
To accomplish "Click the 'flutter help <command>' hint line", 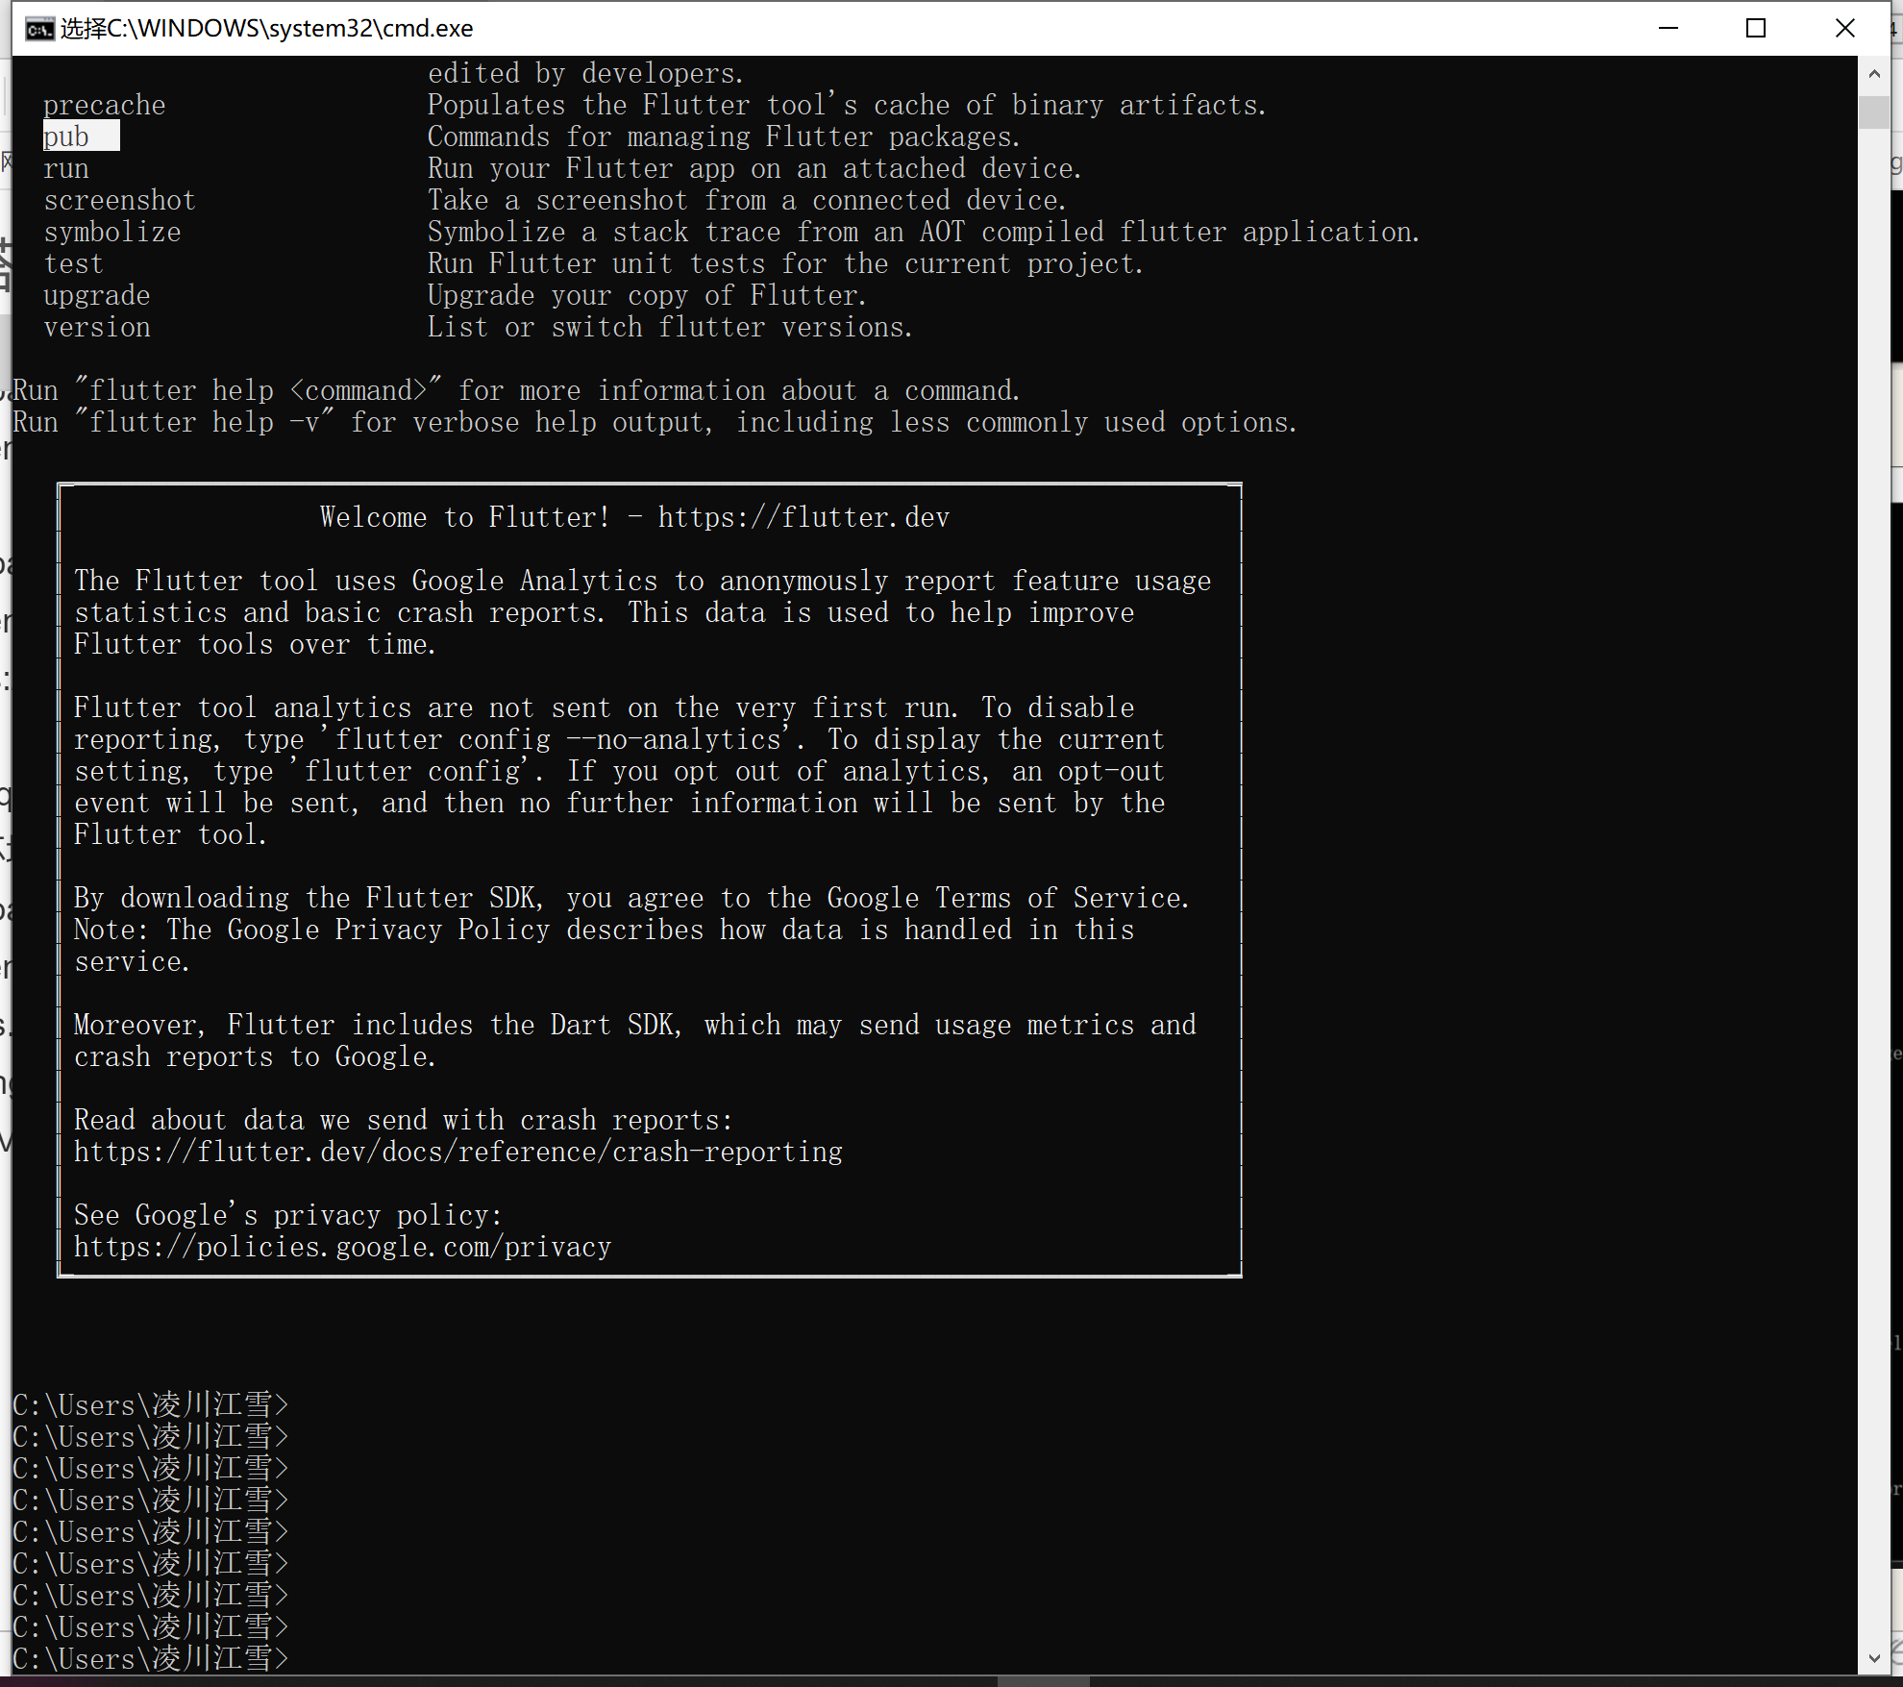I will click(516, 390).
